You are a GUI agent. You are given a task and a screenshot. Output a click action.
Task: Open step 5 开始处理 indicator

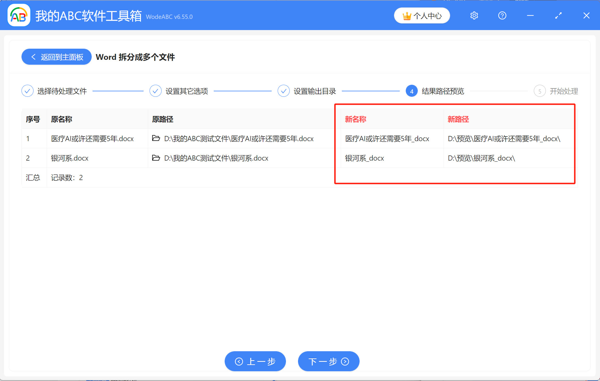[x=540, y=91]
